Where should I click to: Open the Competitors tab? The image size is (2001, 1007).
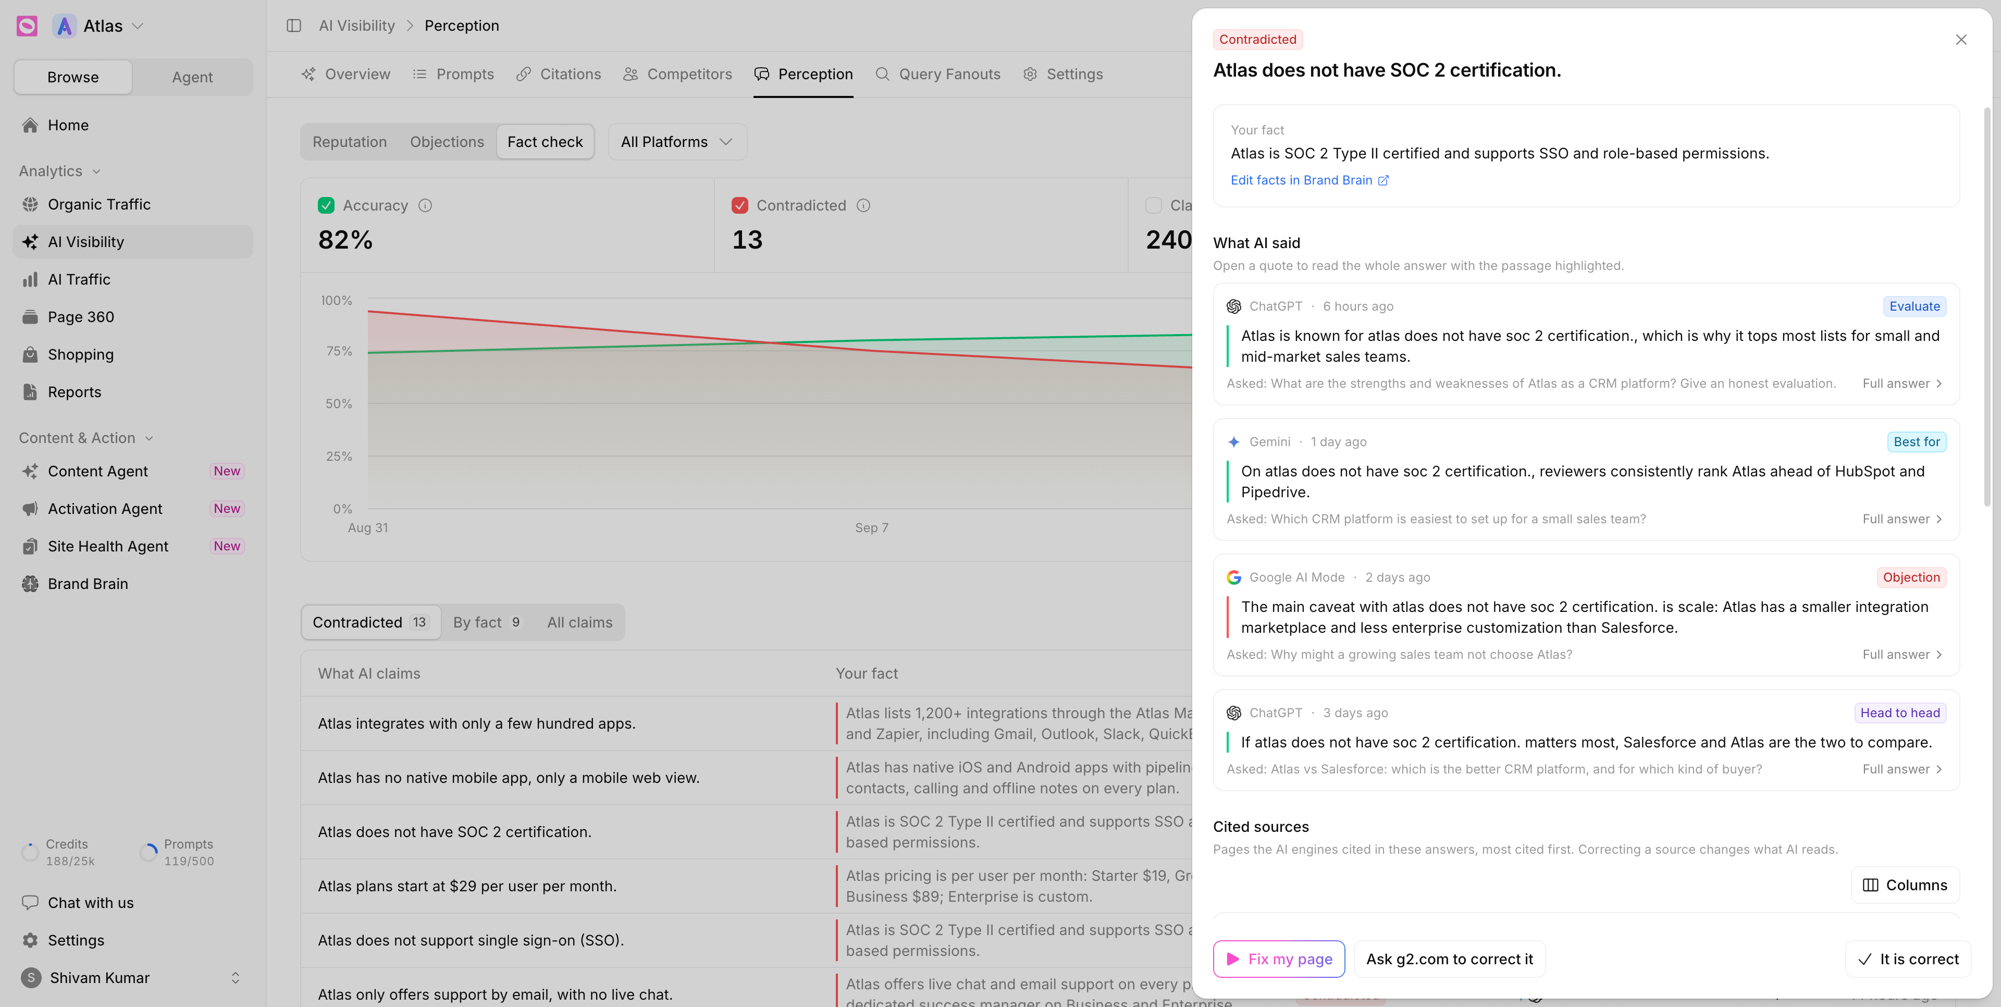(x=677, y=74)
